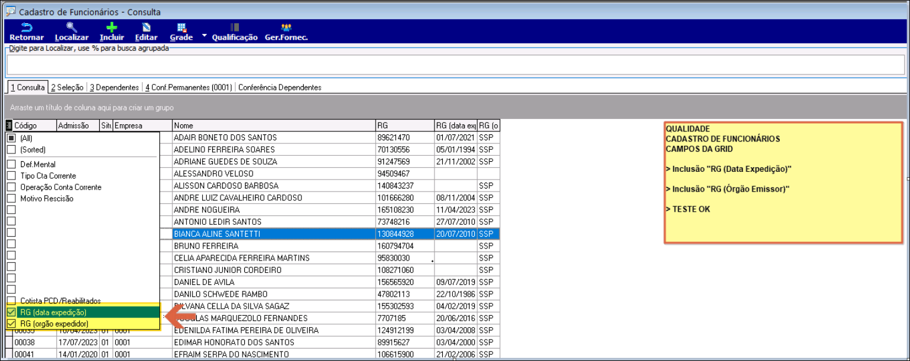Open the Qualificação tool
Viewport: 910px width, 361px height.
[235, 27]
